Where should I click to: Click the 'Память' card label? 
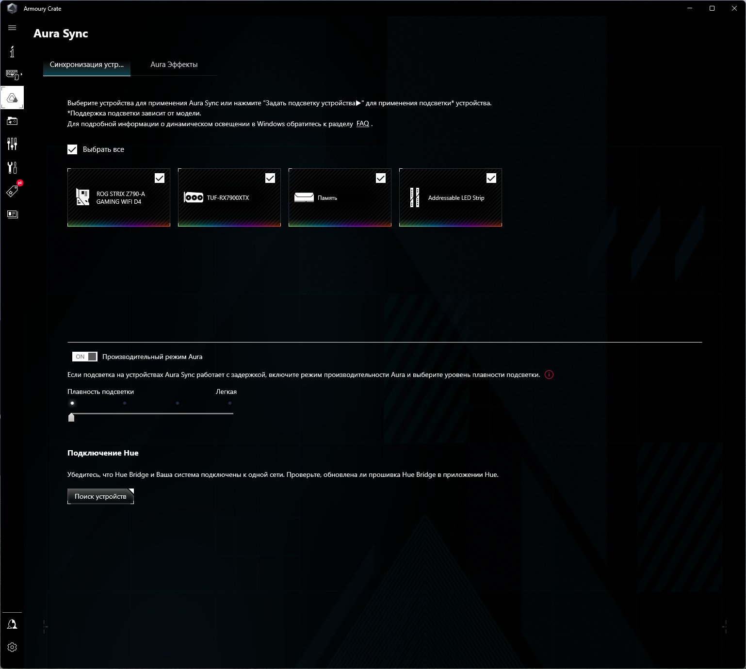tap(327, 198)
